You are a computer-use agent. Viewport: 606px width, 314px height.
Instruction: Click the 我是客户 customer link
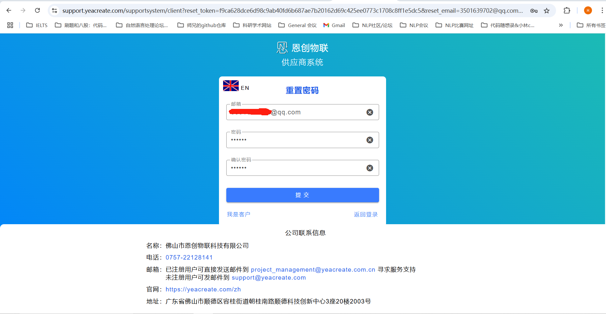[238, 214]
